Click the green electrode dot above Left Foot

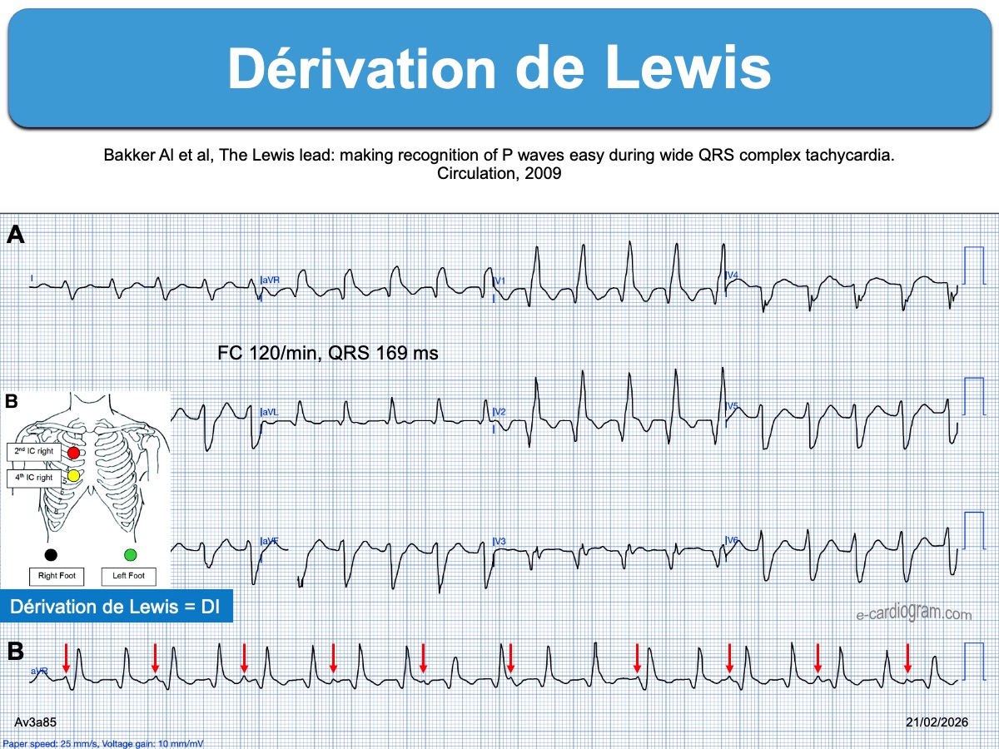[129, 554]
